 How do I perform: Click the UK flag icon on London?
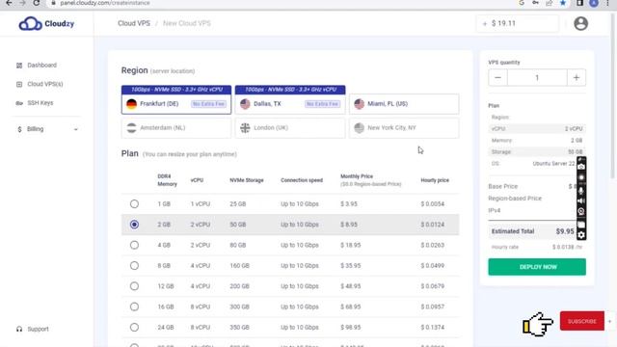245,128
